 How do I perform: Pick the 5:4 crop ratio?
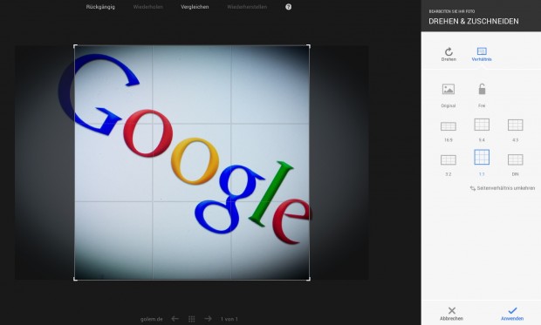pyautogui.click(x=482, y=130)
